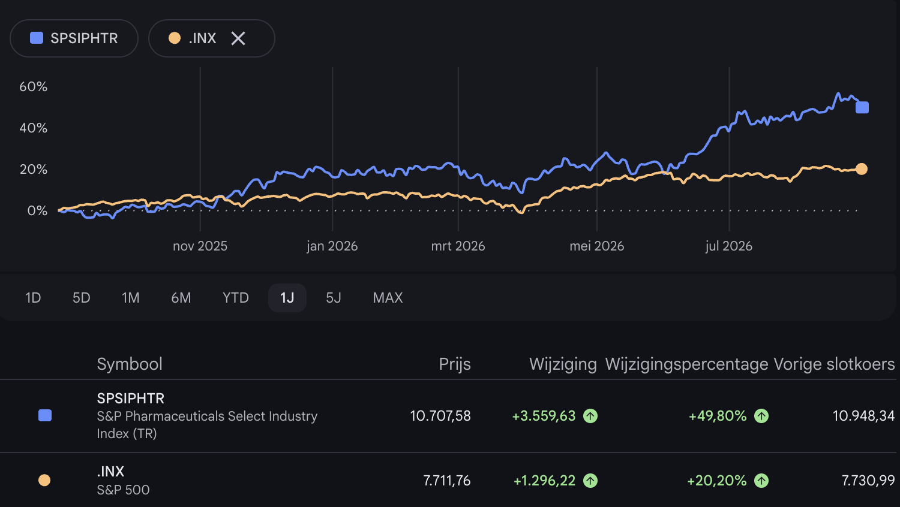Click orange dot inside .INX chip
The width and height of the screenshot is (900, 507).
tap(175, 38)
